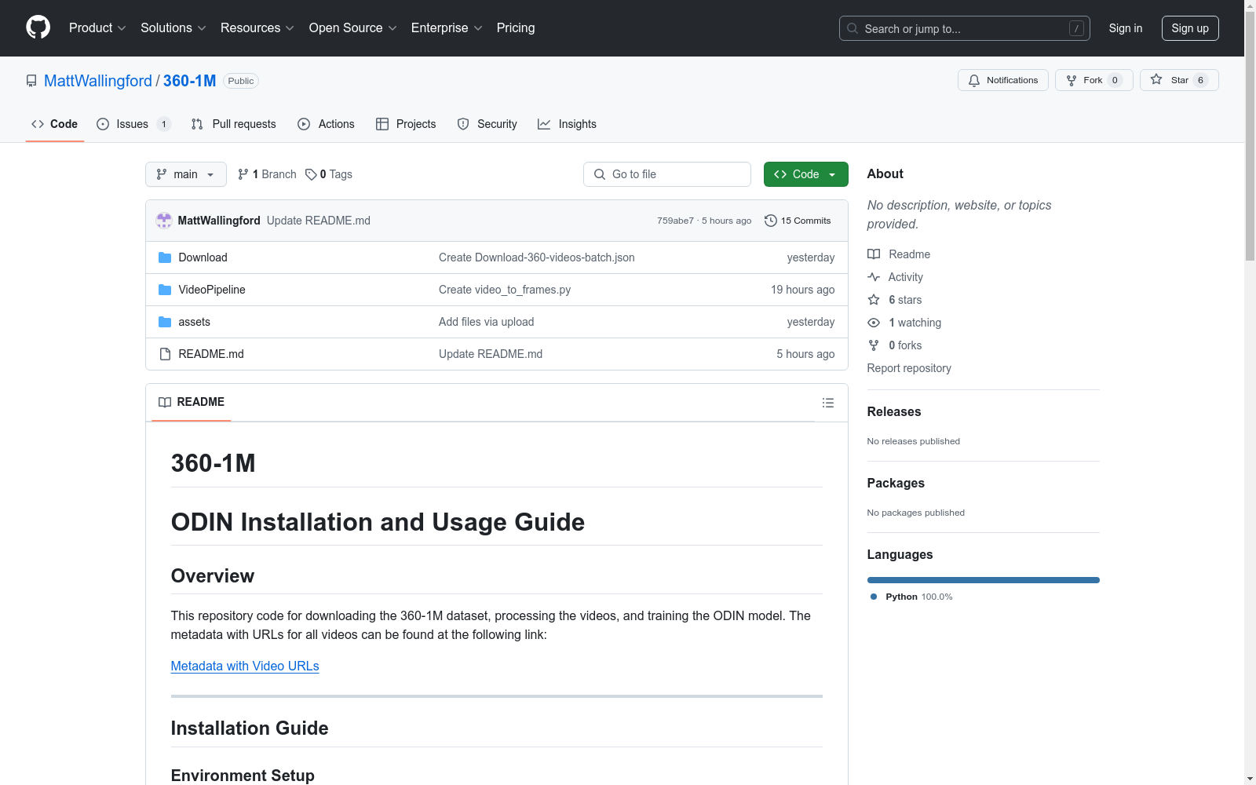The image size is (1256, 785).
Task: Open the Download folder name
Action: pos(203,257)
